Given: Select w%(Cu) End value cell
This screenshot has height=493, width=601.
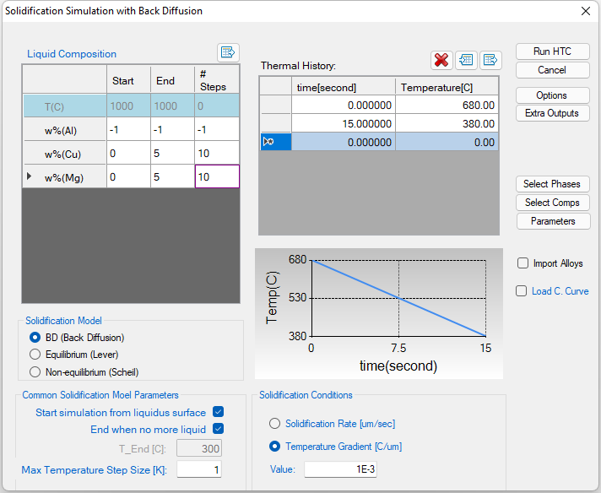Looking at the screenshot, I should pos(171,154).
